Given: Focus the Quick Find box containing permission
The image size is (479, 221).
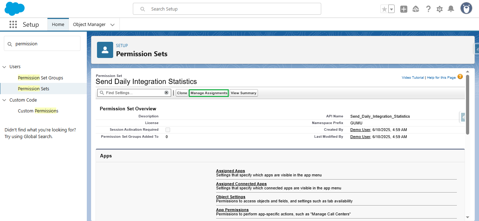Looking at the screenshot, I should pyautogui.click(x=42, y=44).
